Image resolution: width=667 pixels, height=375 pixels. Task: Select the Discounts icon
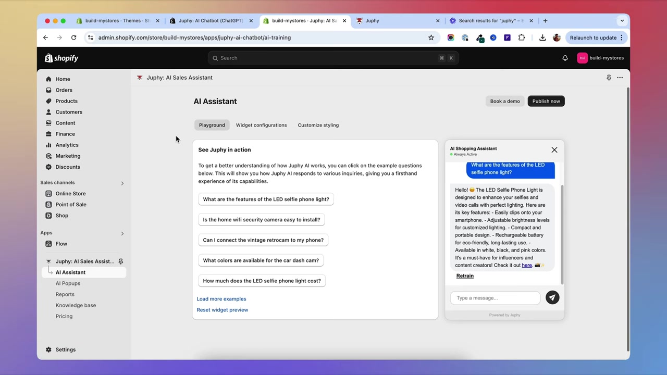pyautogui.click(x=48, y=167)
